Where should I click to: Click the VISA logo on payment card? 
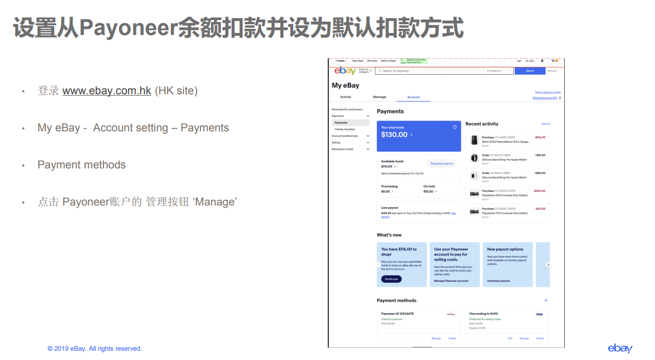point(539,314)
